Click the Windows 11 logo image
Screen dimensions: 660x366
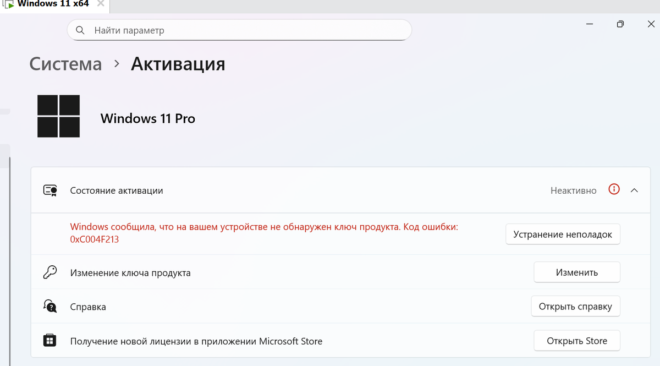(x=59, y=116)
